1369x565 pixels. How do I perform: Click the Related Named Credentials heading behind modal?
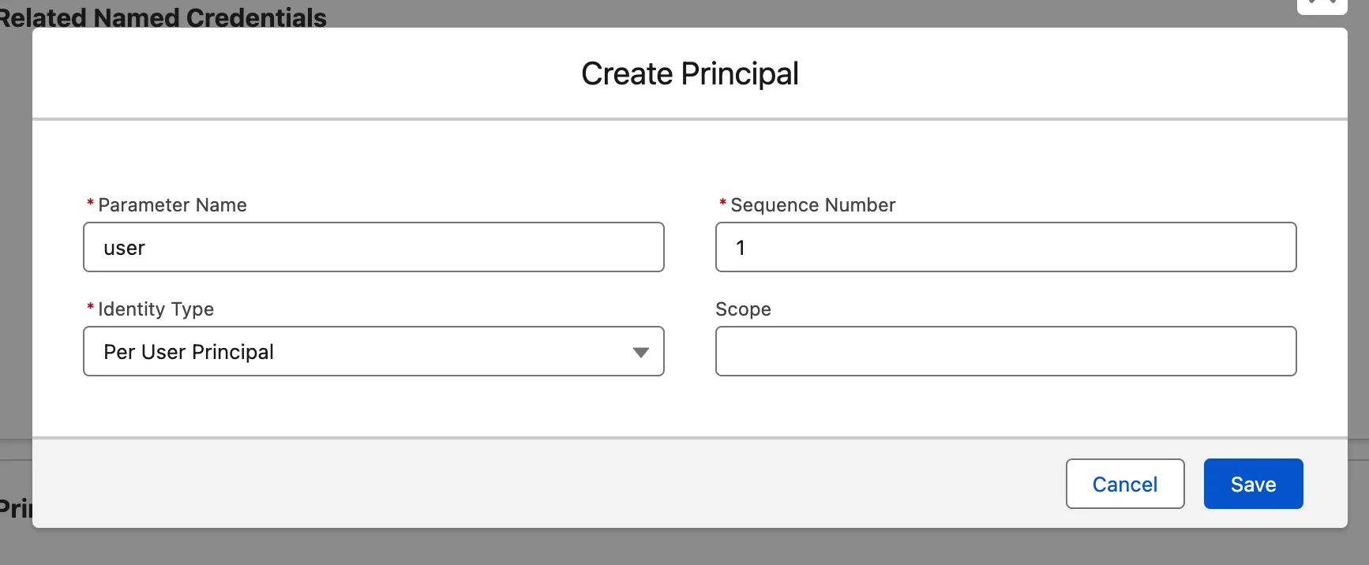(162, 16)
